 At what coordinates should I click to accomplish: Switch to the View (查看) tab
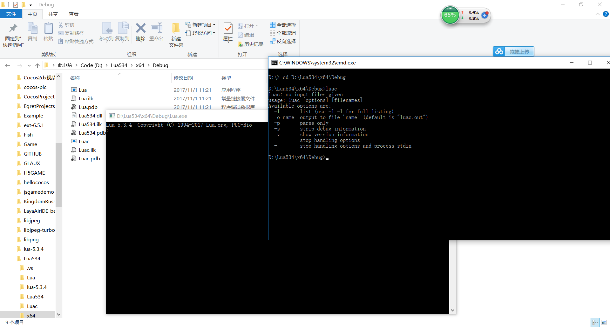point(74,14)
